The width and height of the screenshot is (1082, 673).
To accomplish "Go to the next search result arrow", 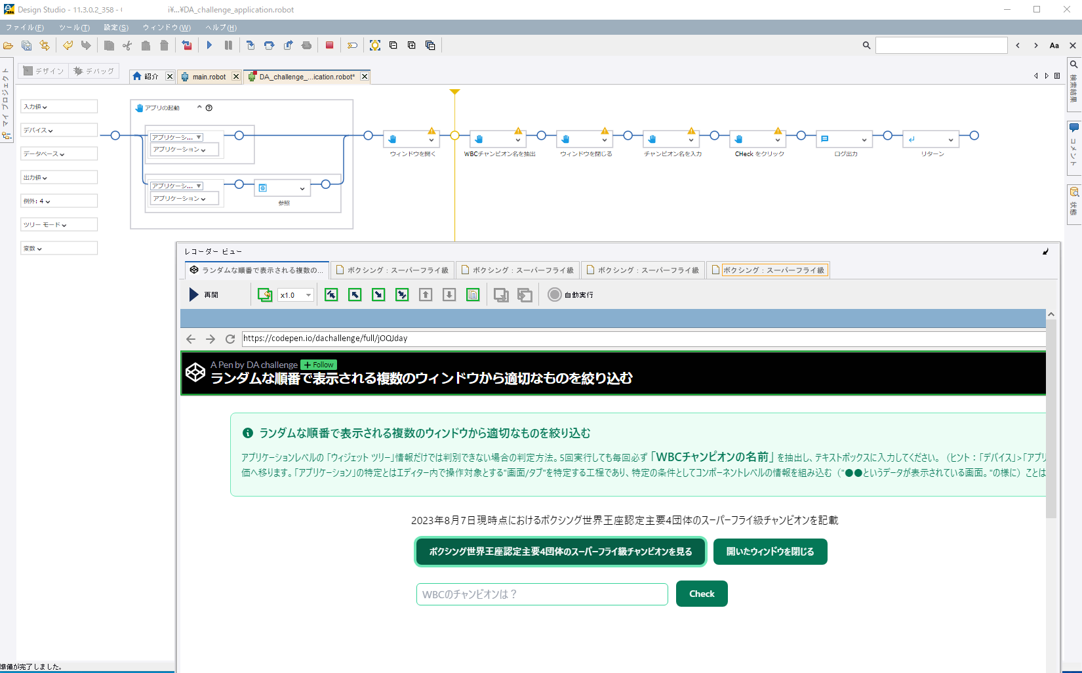I will click(x=1036, y=45).
